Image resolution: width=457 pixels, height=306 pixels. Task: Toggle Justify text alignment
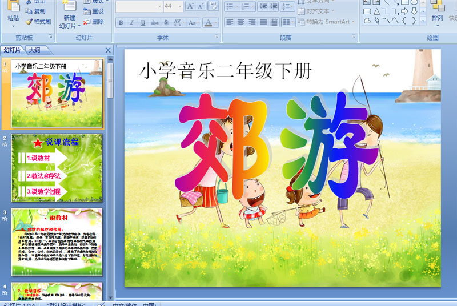263,22
